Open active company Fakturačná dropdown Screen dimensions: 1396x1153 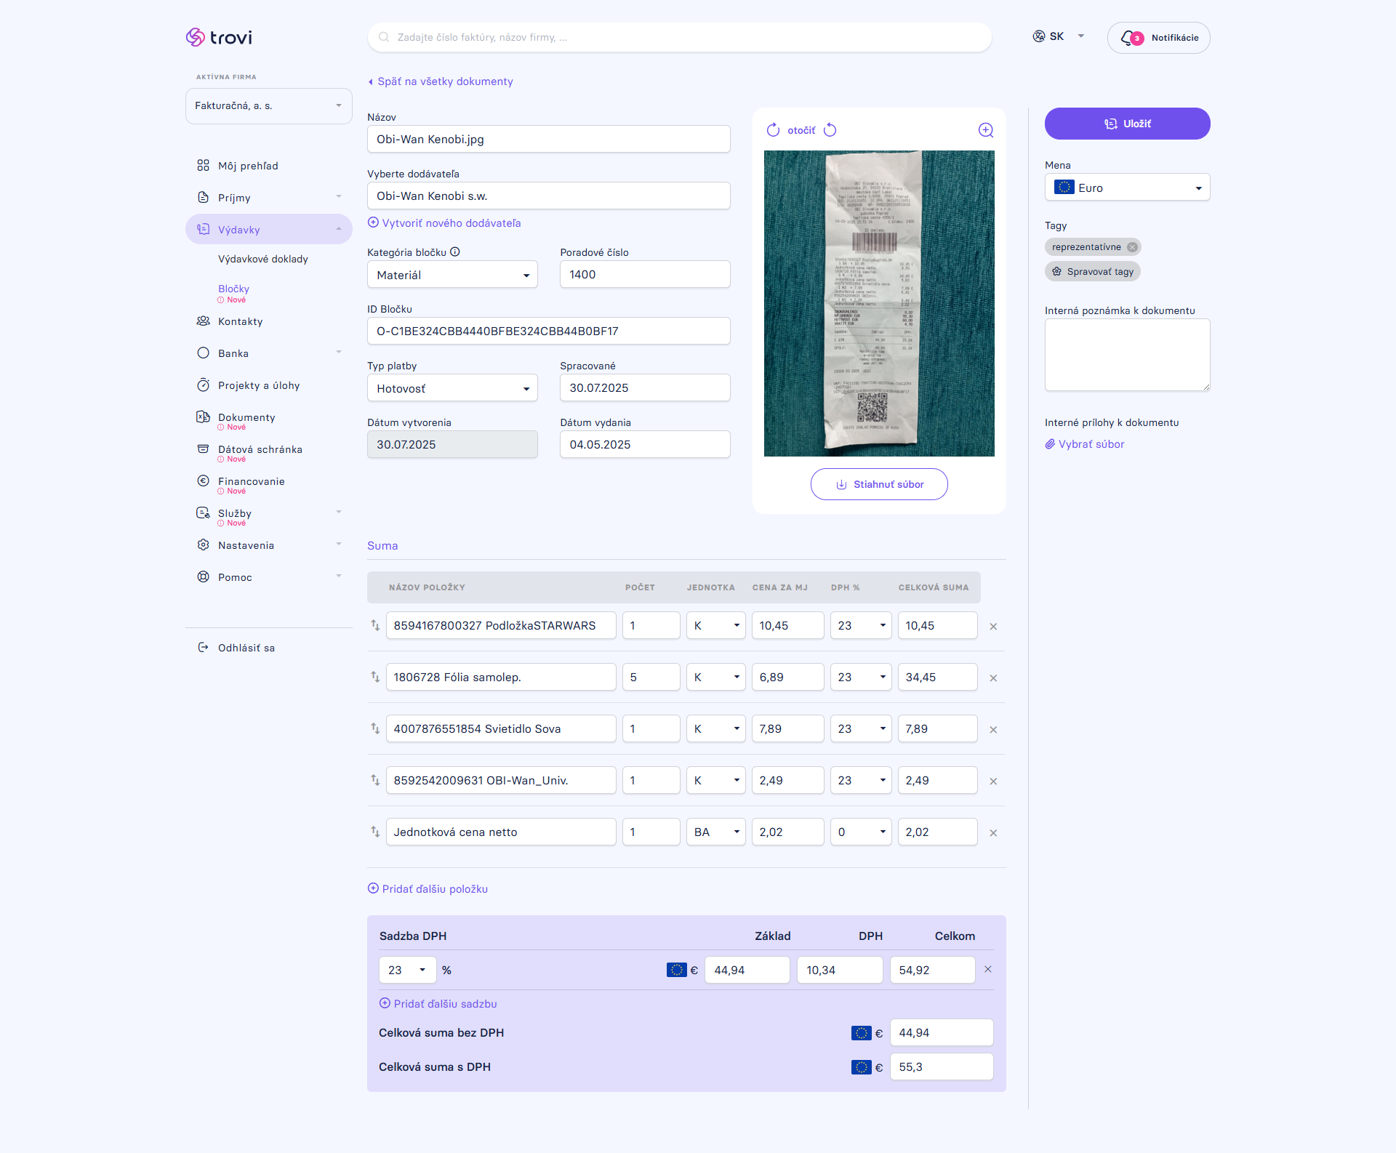[x=269, y=106]
